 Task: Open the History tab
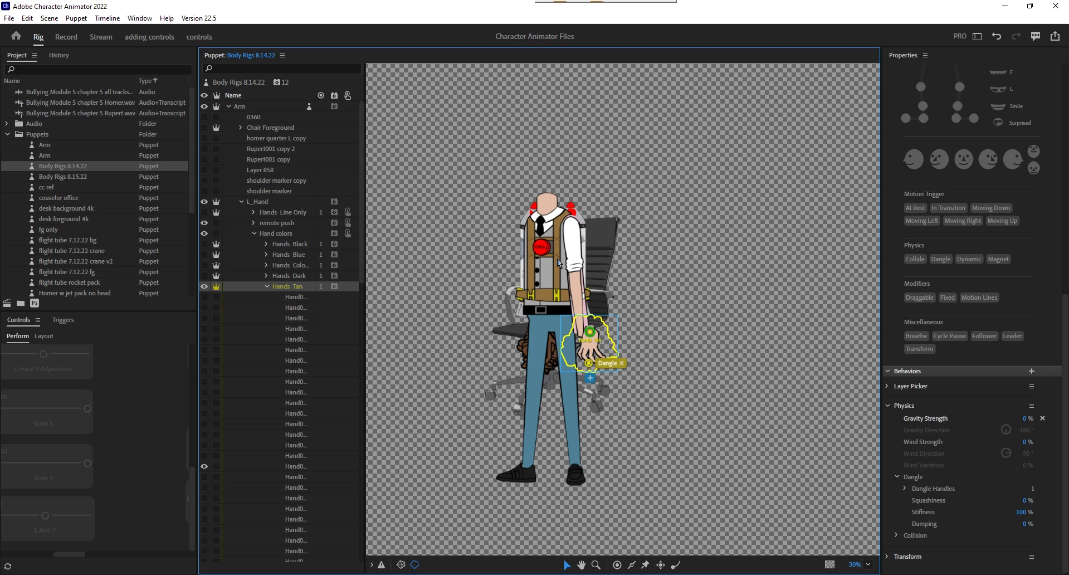59,55
